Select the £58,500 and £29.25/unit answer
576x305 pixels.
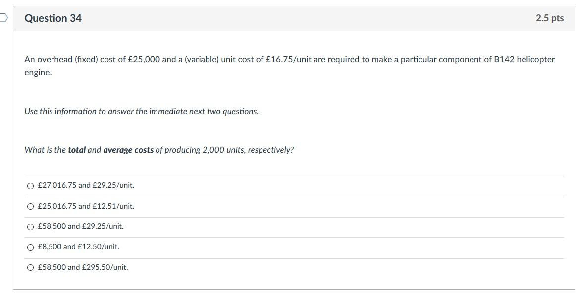click(x=30, y=226)
